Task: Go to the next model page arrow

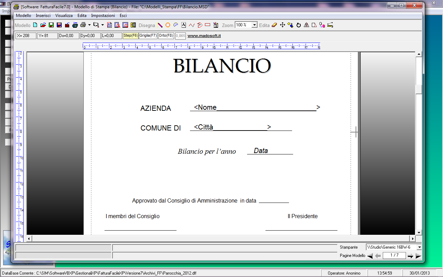Action: 410,256
